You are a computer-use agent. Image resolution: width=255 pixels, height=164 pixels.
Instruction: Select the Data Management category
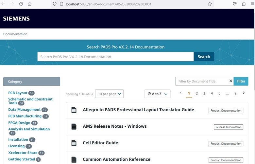(25, 110)
